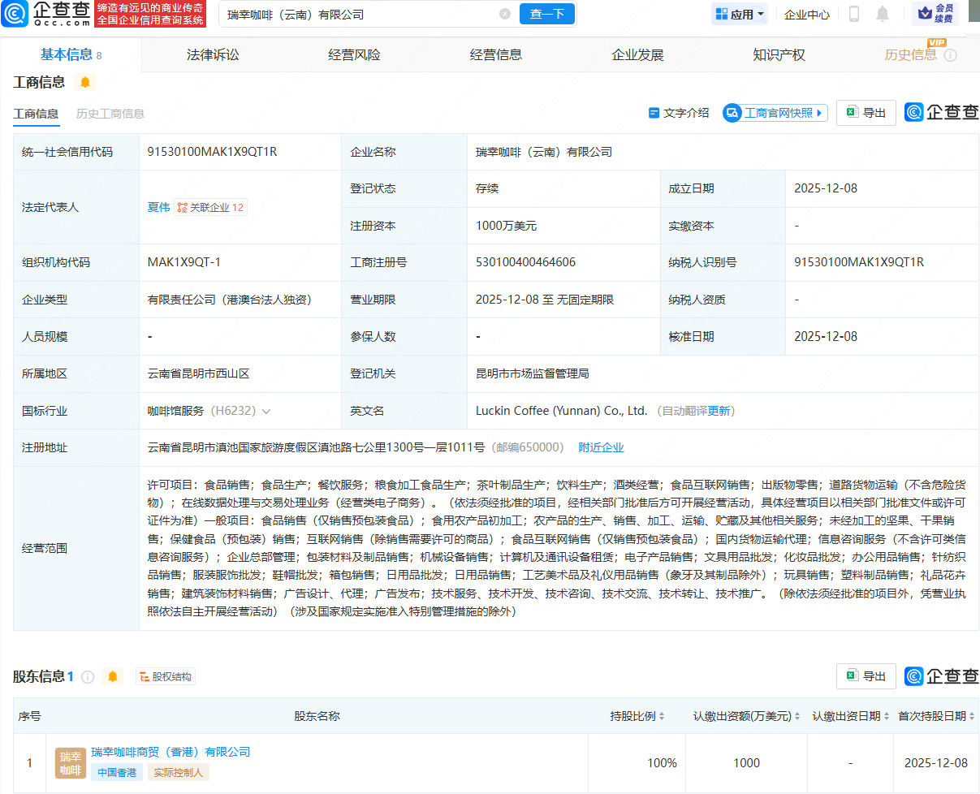Open the 附近企业 link
Screen dimensions: 980x794
pyautogui.click(x=601, y=447)
